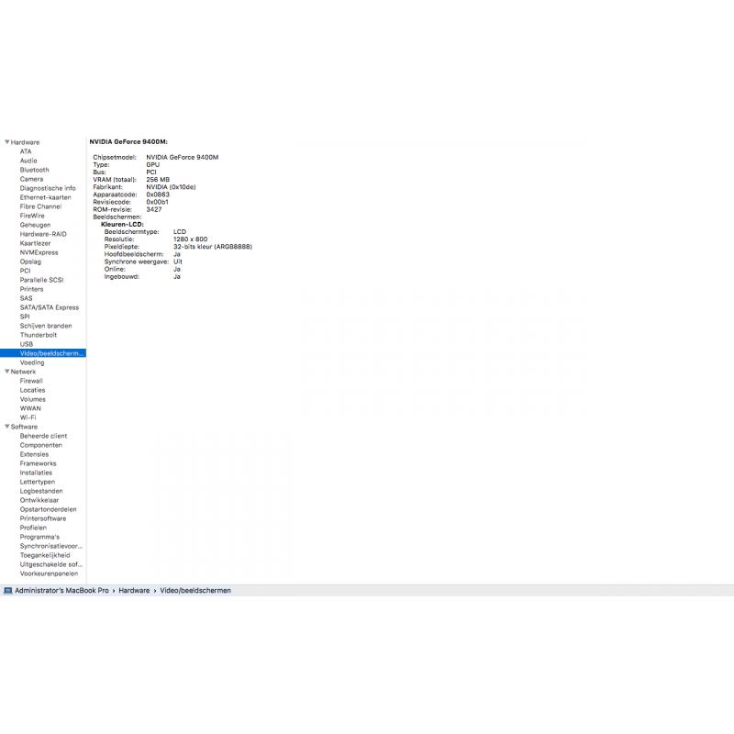
Task: Collapse the Hardware section triangle
Action: (7, 142)
